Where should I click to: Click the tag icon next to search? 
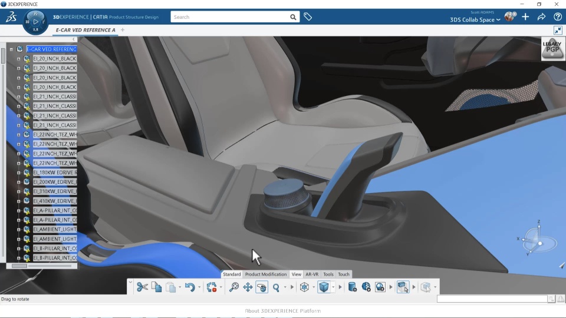pyautogui.click(x=308, y=16)
